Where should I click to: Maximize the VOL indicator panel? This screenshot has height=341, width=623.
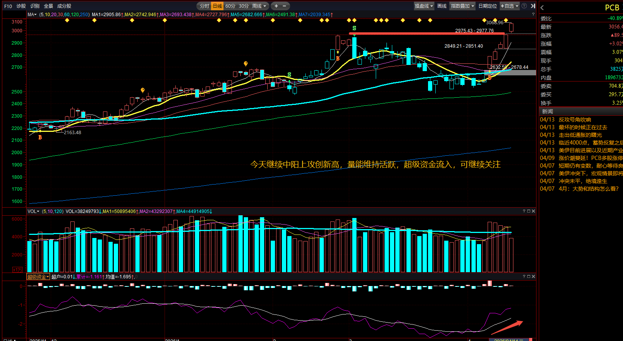529,211
